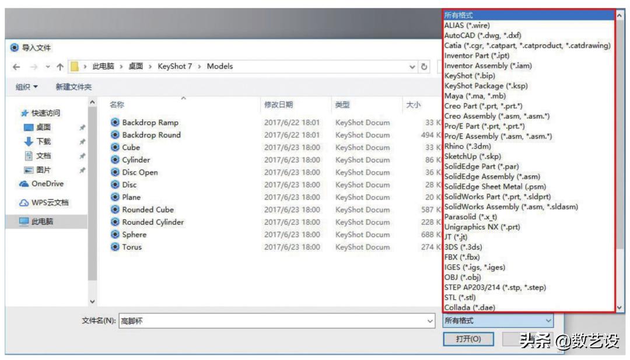This screenshot has width=630, height=360.
Task: Click the Torus KeyShot document icon
Action: pos(115,247)
